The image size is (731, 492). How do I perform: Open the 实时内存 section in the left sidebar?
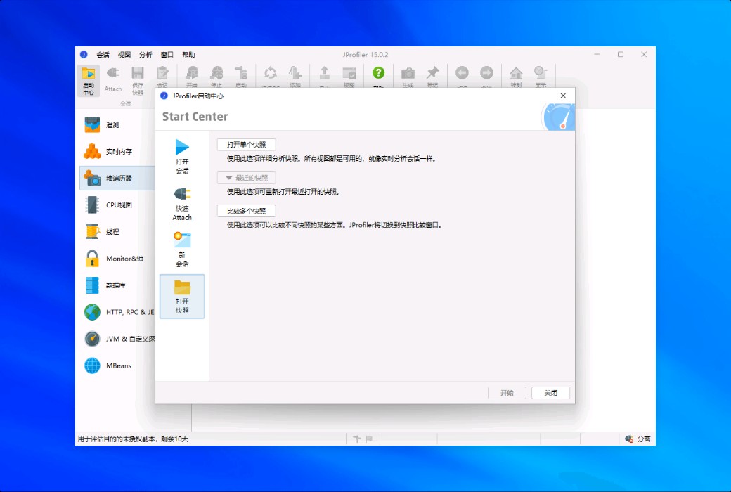tap(117, 152)
